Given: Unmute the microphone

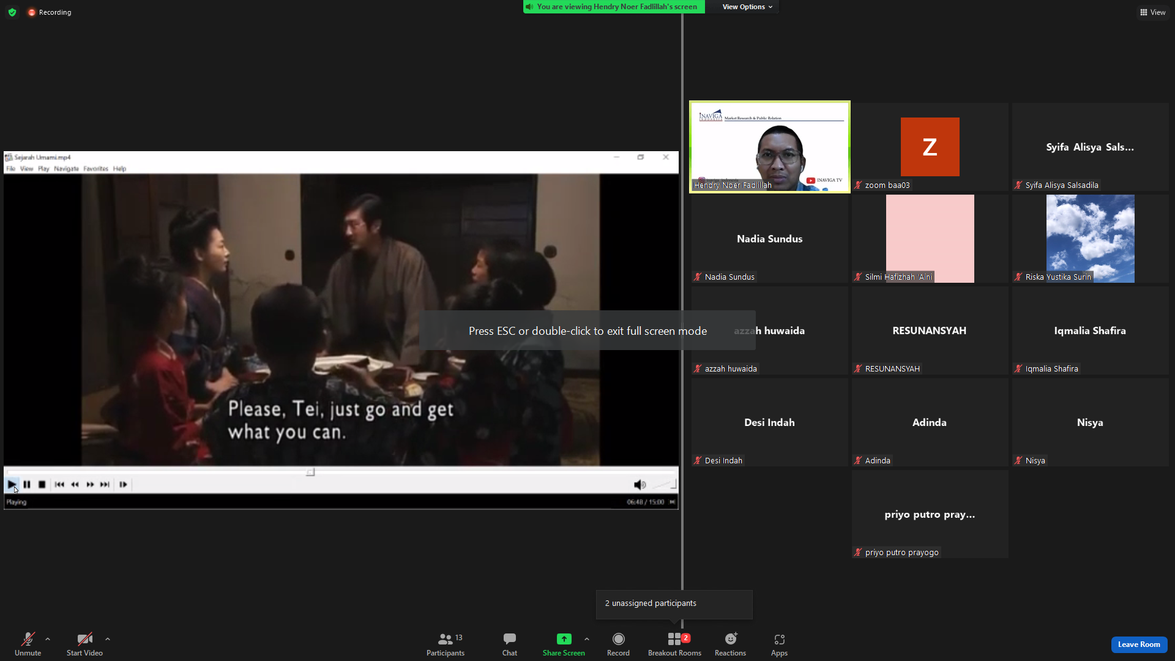Looking at the screenshot, I should click(28, 644).
